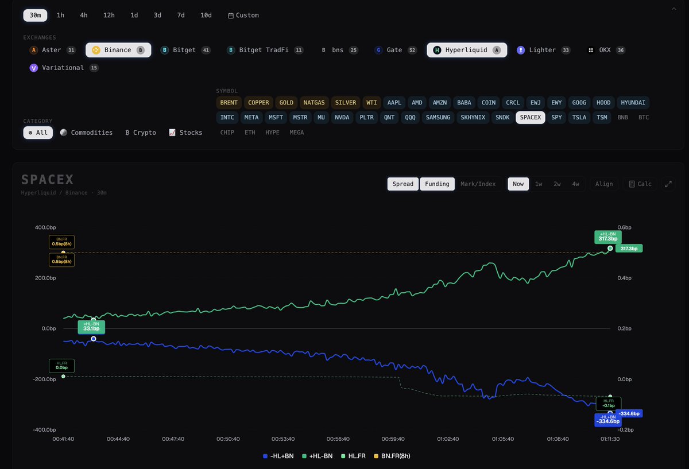Collapse the filter panel with top chevron
The width and height of the screenshot is (689, 469).
click(x=674, y=8)
